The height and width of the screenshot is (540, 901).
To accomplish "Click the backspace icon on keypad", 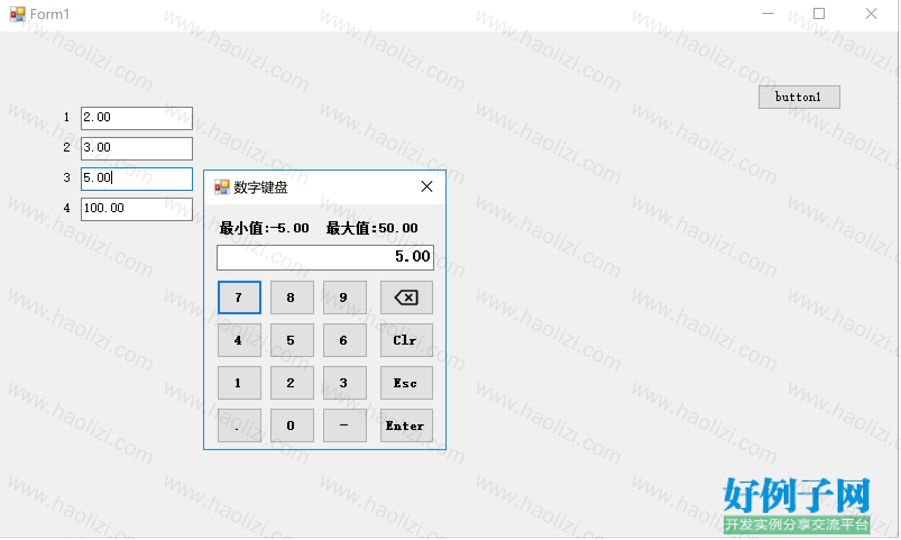I will point(406,298).
